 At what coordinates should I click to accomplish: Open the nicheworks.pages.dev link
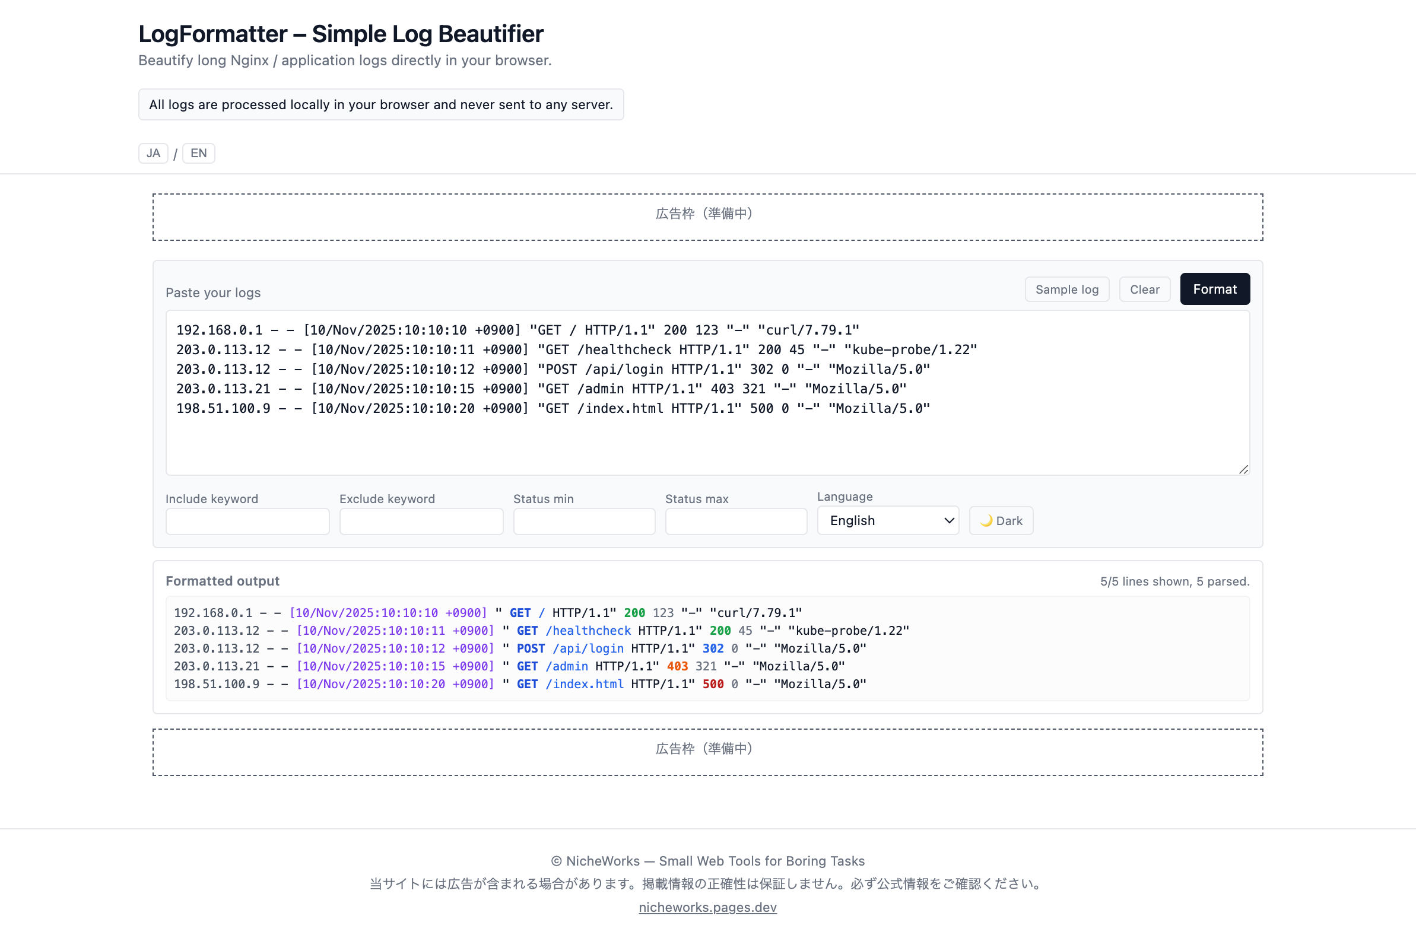click(707, 907)
